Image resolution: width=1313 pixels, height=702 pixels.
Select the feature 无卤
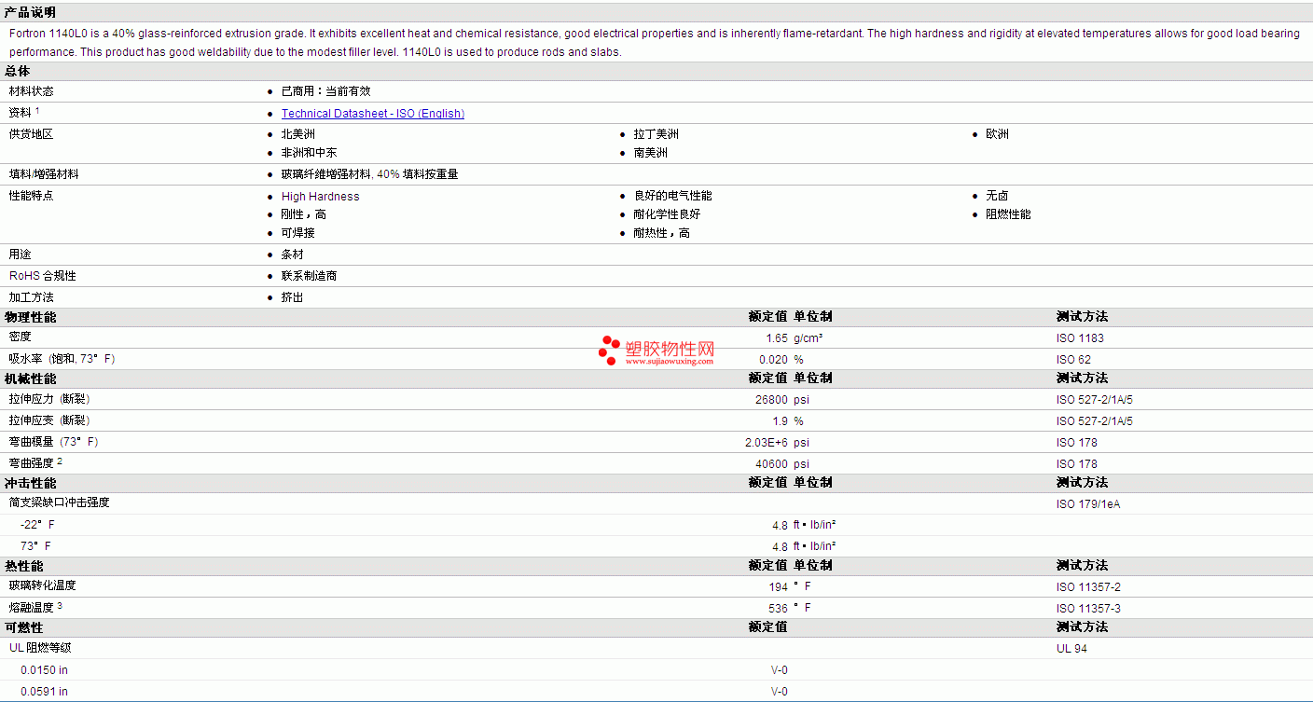998,196
